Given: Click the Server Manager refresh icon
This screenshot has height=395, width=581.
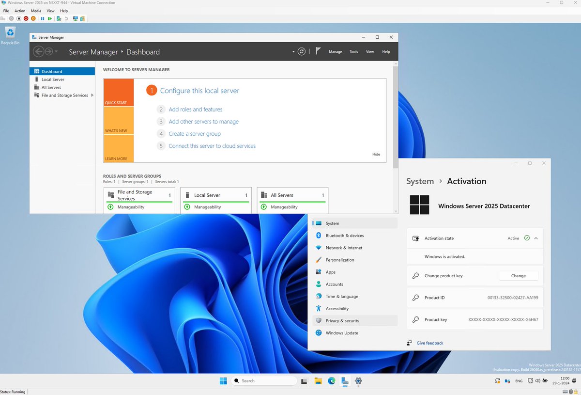Looking at the screenshot, I should tap(301, 51).
